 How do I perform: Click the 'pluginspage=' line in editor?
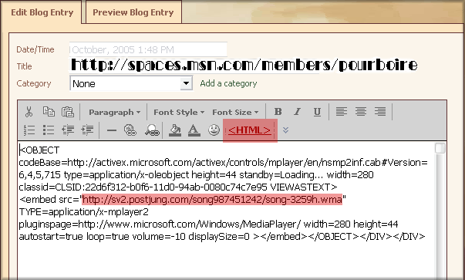[x=208, y=224]
